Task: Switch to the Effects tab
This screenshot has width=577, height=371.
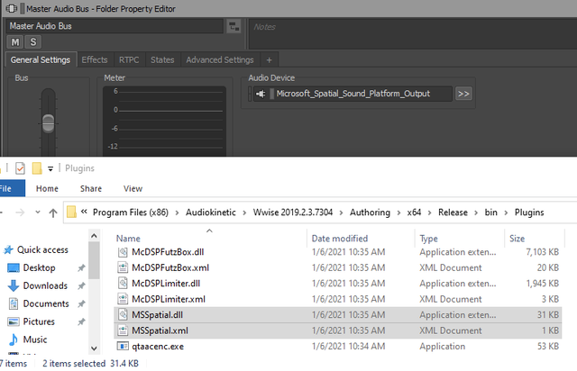Action: pos(95,60)
